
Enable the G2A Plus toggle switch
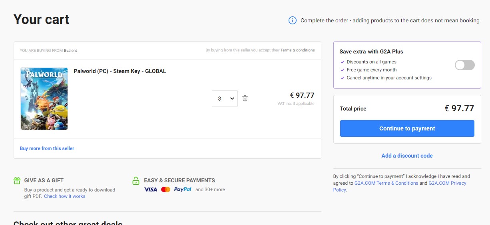point(464,65)
